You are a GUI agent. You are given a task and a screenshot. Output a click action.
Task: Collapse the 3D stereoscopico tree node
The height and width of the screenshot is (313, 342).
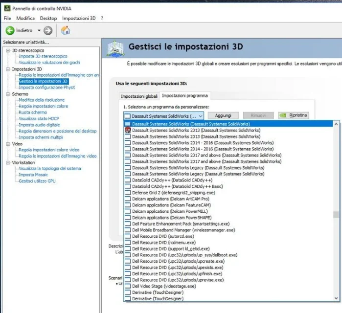[x=8, y=50]
